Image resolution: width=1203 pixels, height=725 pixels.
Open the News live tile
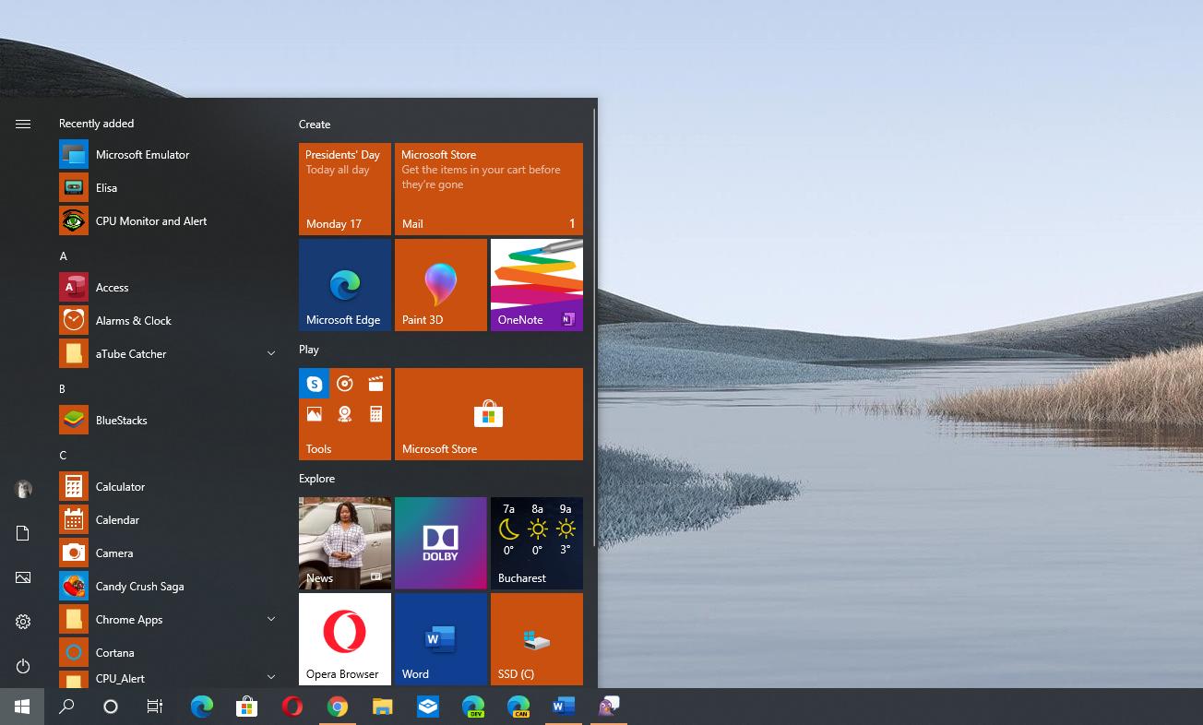click(345, 543)
